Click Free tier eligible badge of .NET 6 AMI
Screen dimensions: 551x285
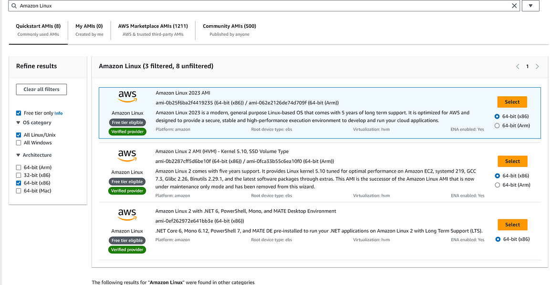point(127,240)
